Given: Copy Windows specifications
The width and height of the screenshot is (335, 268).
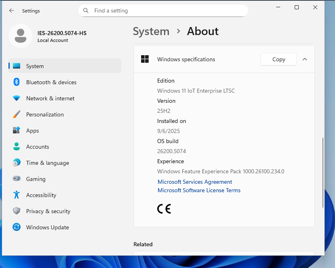Looking at the screenshot, I should click(x=279, y=59).
